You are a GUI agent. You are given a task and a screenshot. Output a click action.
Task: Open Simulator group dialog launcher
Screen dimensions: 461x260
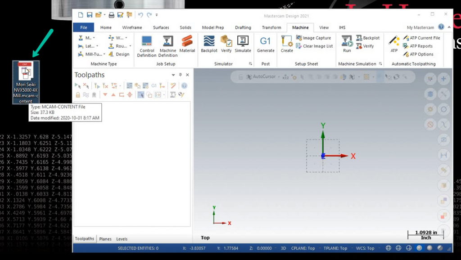[250, 64]
